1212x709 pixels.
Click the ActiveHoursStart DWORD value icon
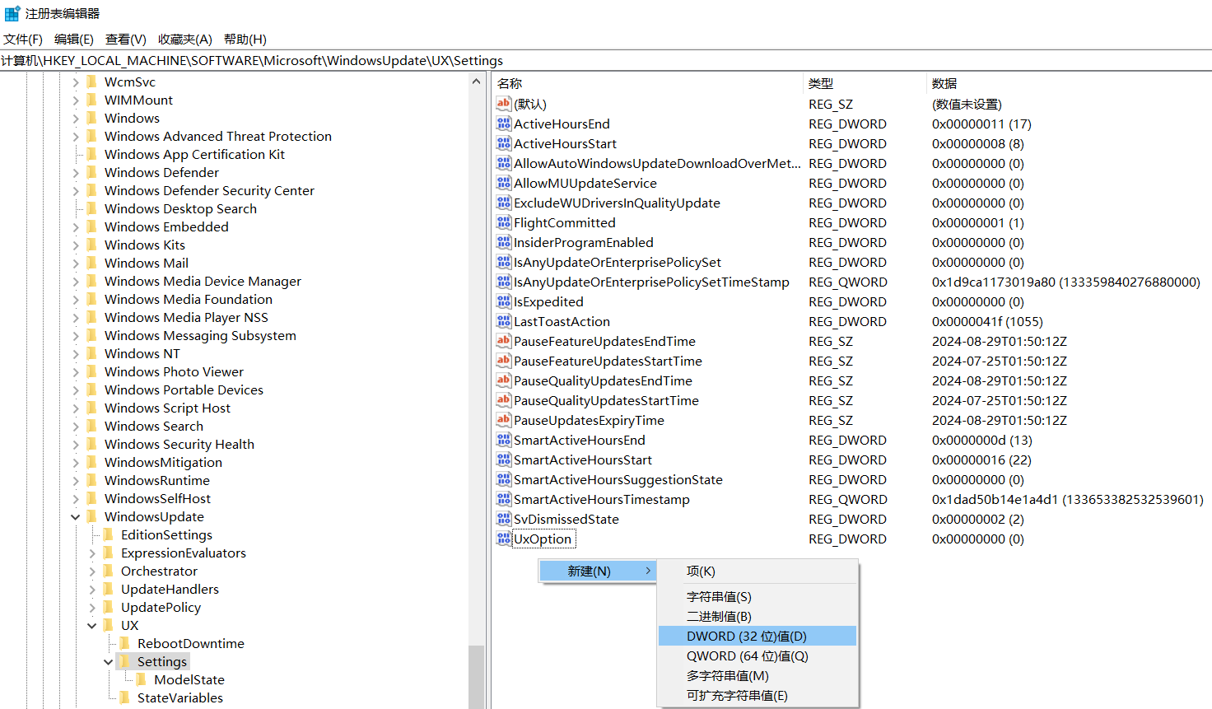click(x=504, y=143)
